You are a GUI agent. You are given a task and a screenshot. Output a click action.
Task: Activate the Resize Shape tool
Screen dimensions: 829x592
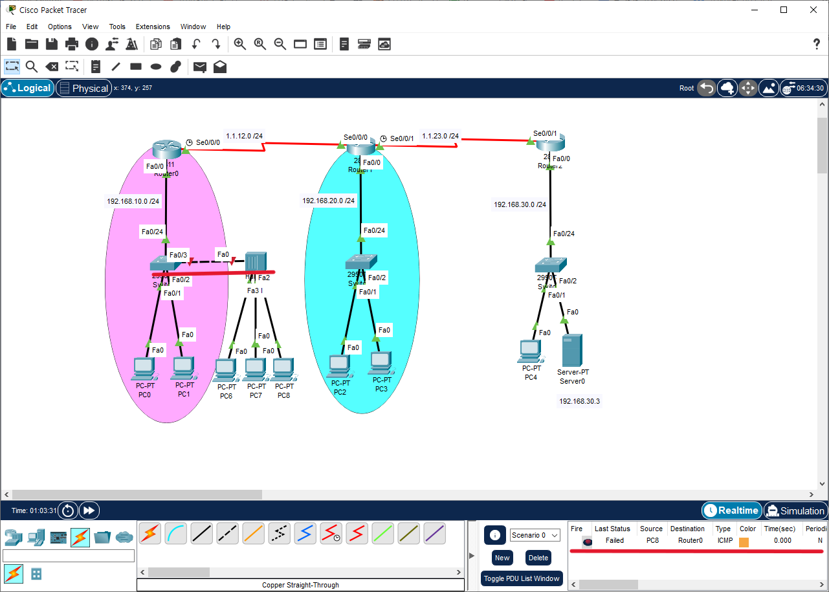pos(72,66)
